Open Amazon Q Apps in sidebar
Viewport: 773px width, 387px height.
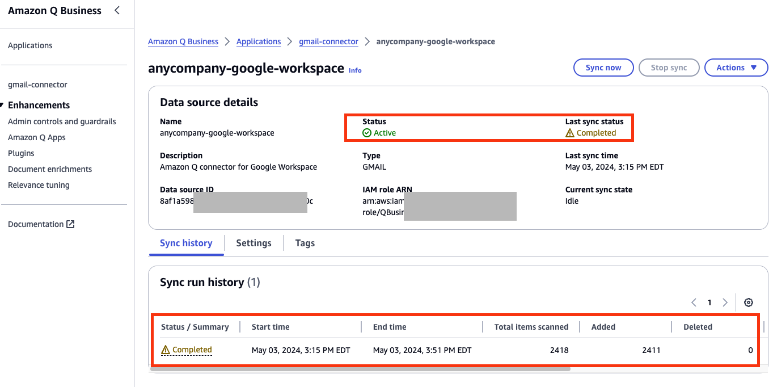(x=37, y=137)
